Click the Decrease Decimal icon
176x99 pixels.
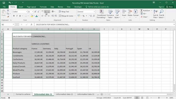tap(94, 16)
